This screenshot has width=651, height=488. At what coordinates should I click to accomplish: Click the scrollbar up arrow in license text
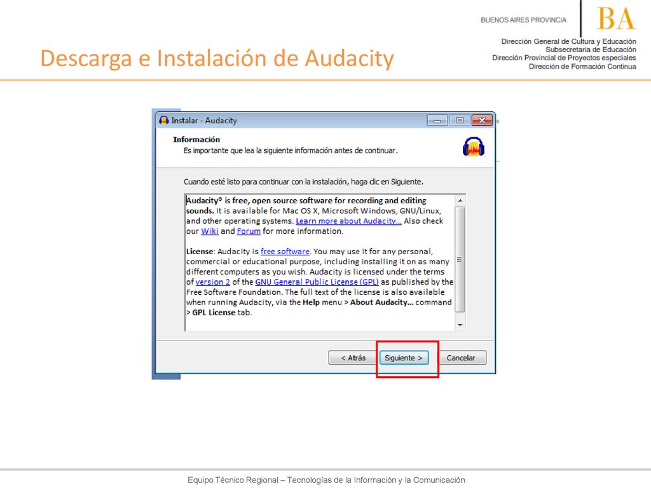pyautogui.click(x=460, y=201)
